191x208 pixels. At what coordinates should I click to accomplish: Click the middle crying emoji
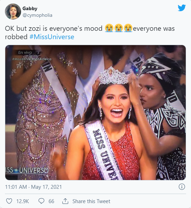click(x=119, y=28)
